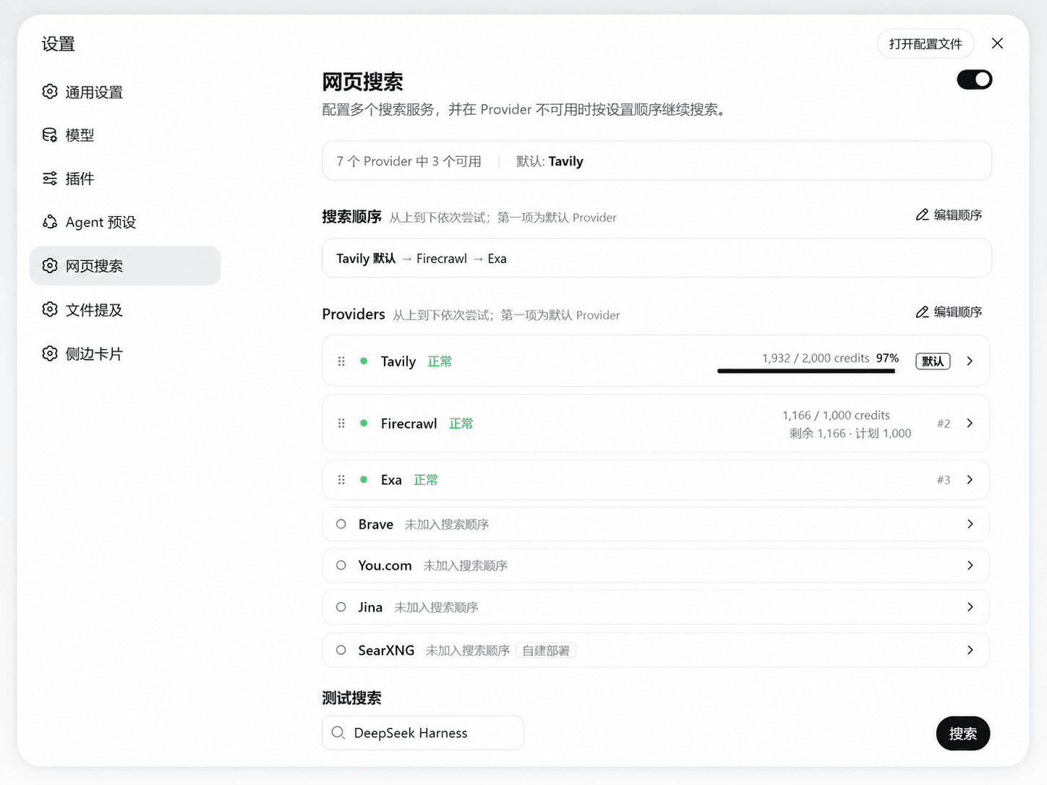The height and width of the screenshot is (785, 1047).
Task: Click the green status dot for Exa
Action: 364,479
